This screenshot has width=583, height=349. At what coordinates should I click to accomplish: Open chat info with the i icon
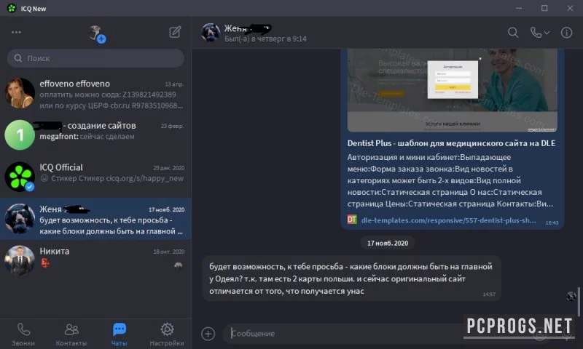coord(566,33)
